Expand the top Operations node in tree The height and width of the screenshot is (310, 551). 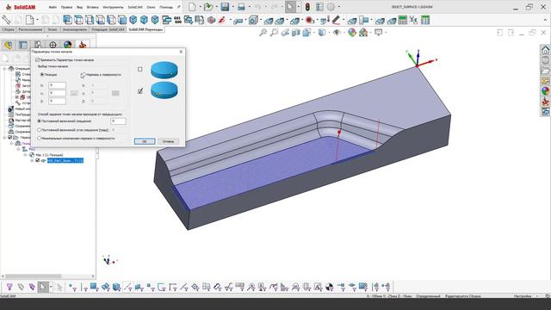coord(4,69)
